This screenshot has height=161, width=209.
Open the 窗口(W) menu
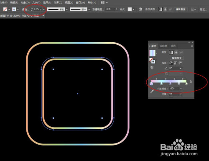click(x=80, y=3)
